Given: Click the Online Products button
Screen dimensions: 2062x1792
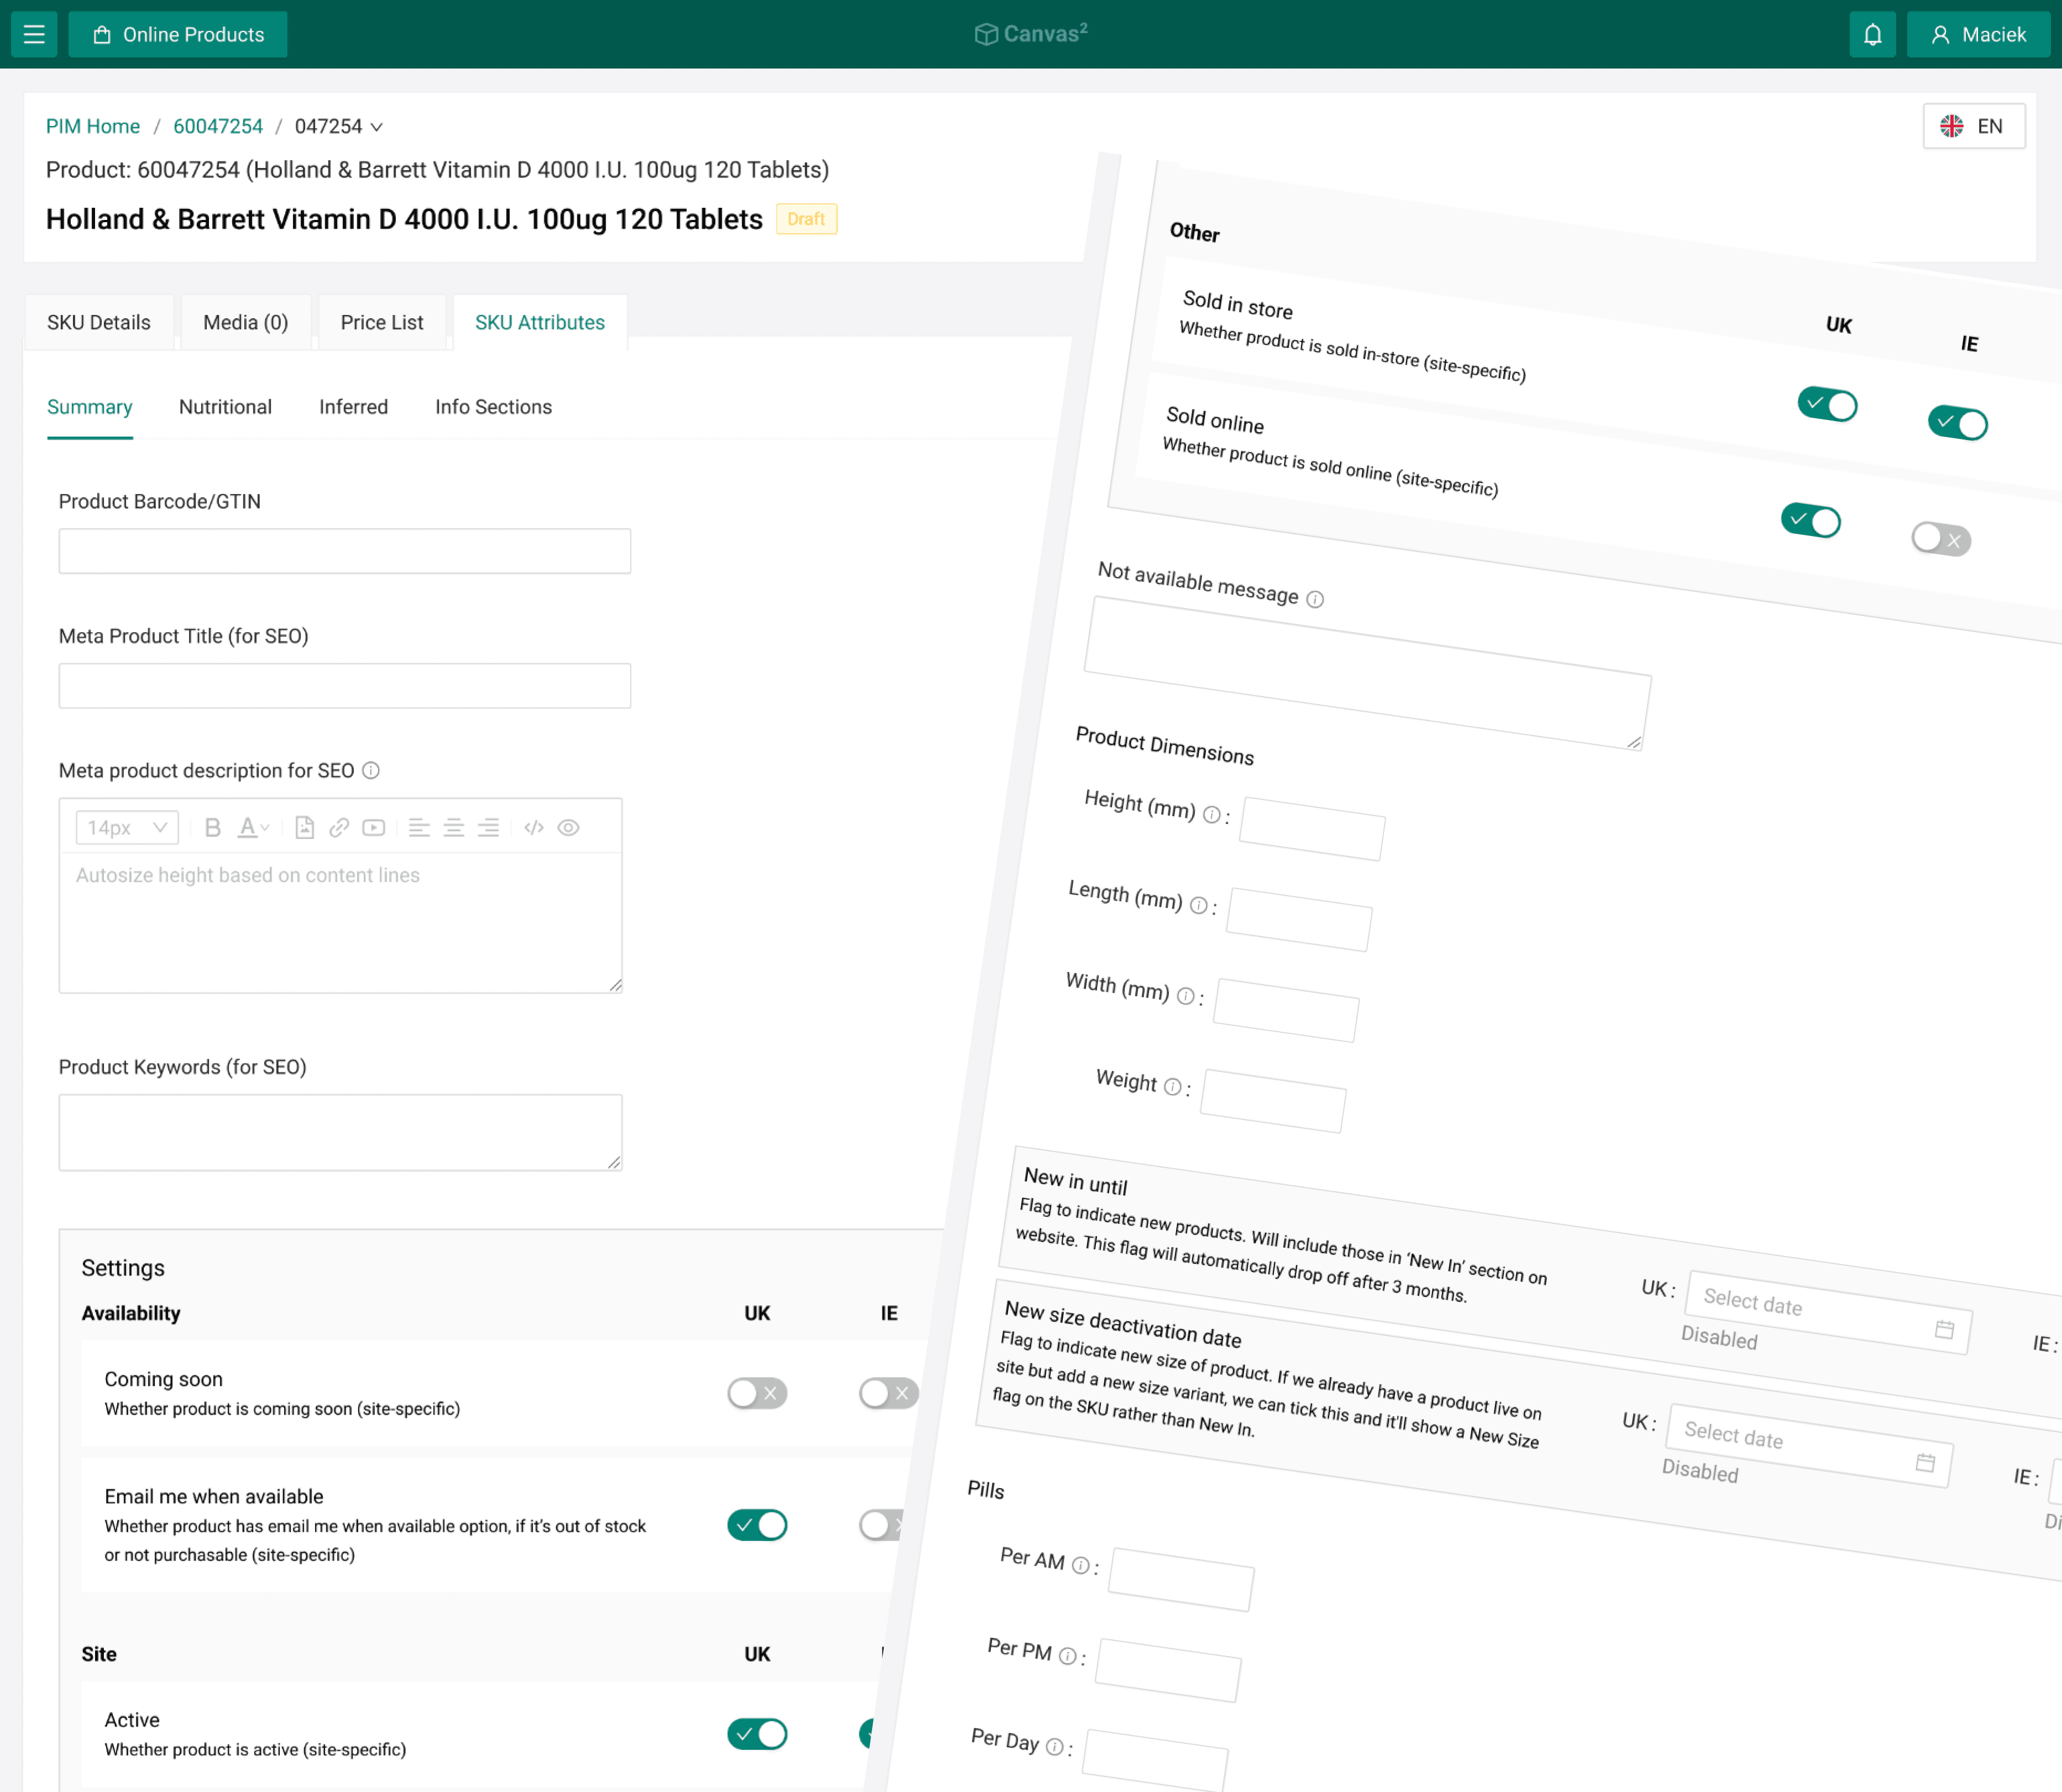Looking at the screenshot, I should coord(178,35).
